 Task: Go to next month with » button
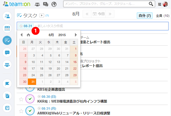point(110,14)
